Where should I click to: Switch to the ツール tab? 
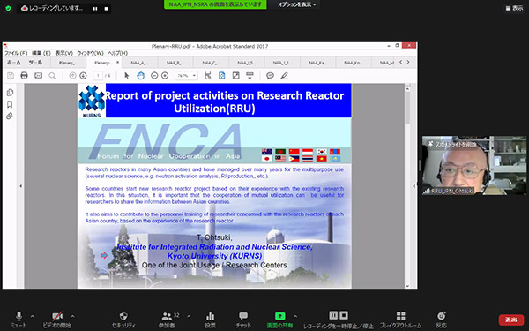(35, 63)
